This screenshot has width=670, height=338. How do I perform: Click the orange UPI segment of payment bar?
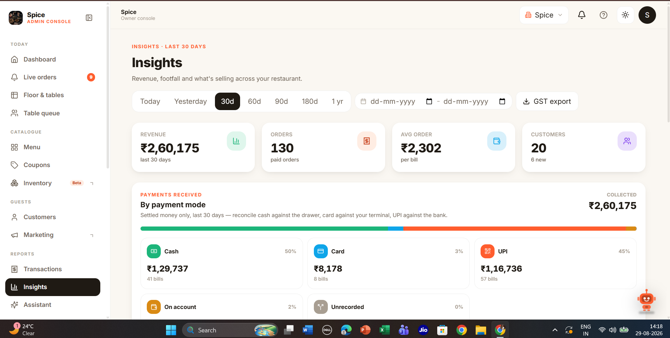[x=514, y=229]
